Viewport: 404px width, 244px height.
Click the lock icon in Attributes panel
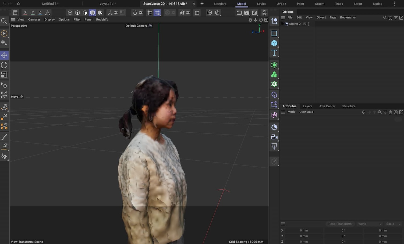[x=390, y=112]
